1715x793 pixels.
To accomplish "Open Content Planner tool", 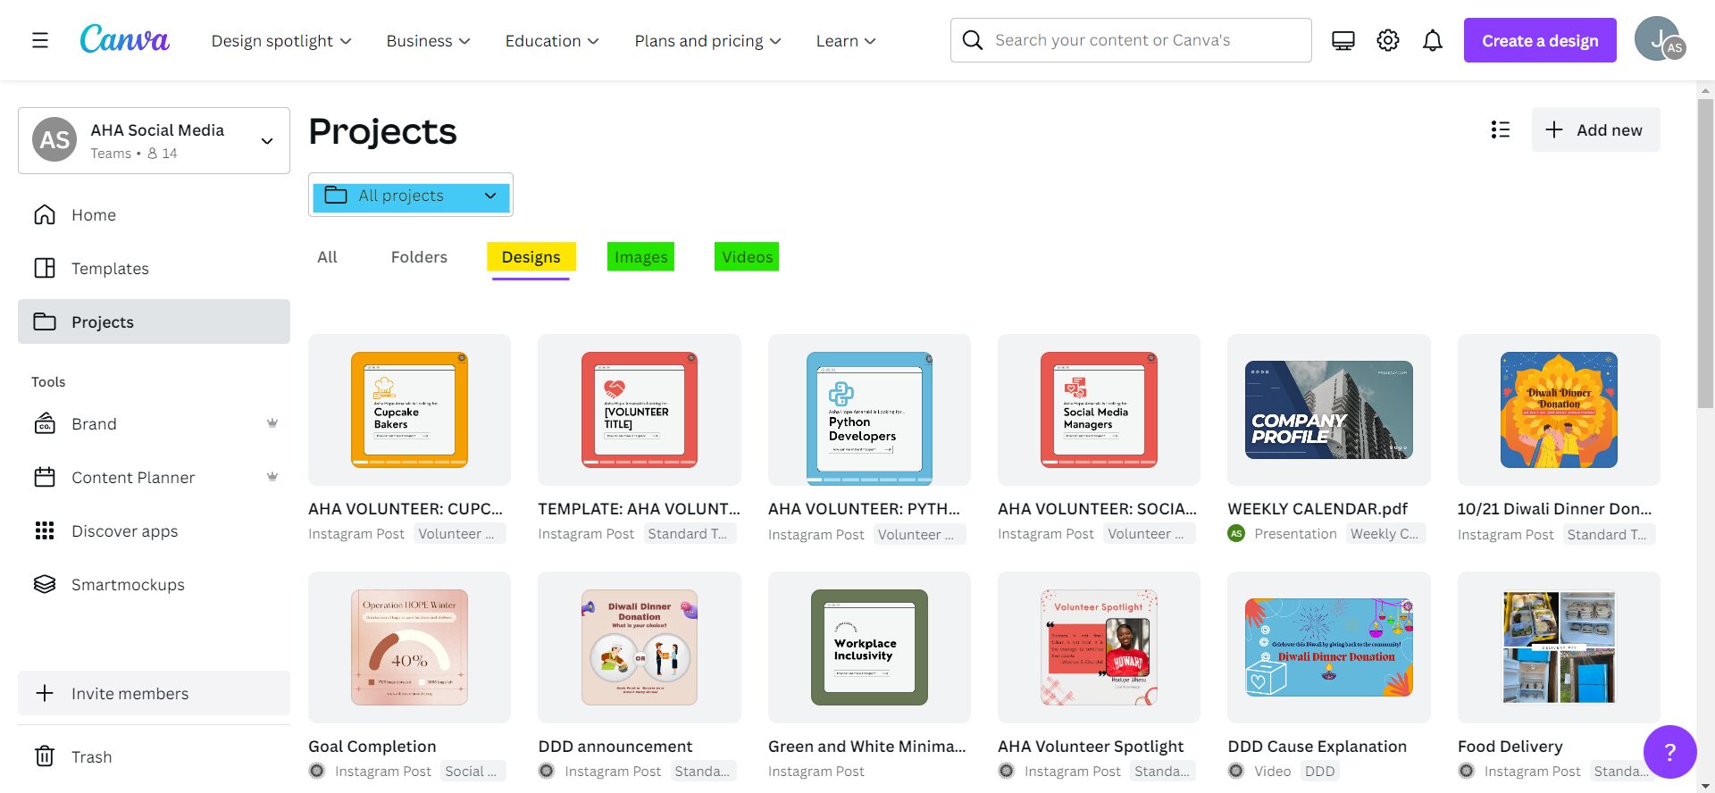I will (x=133, y=478).
